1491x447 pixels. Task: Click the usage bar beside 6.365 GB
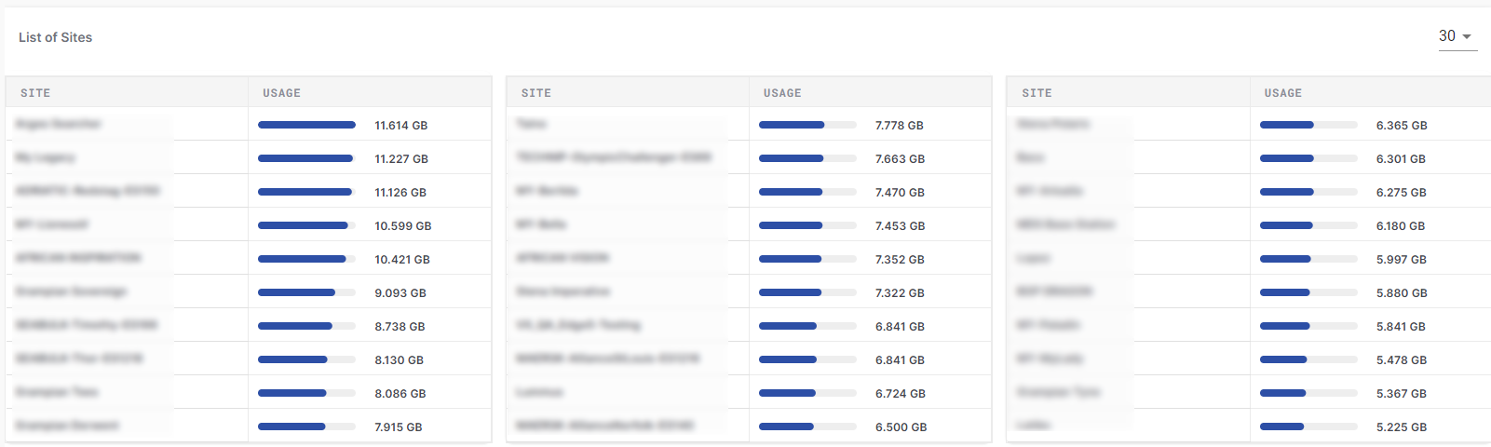[1308, 125]
